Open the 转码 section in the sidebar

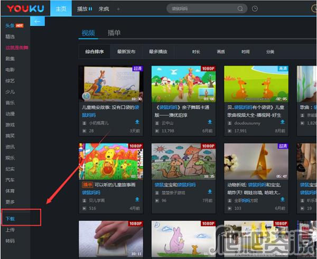pos(10,241)
